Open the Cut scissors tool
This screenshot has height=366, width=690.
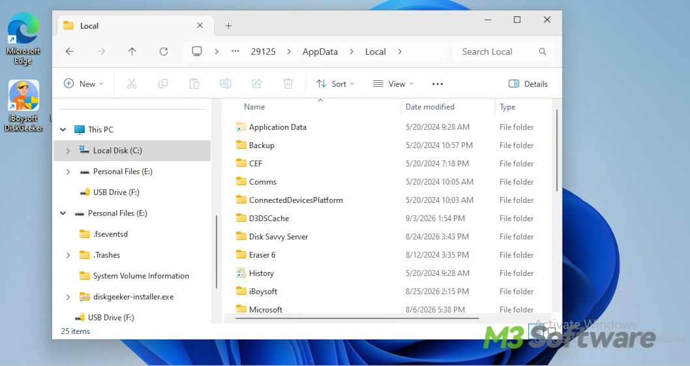132,84
